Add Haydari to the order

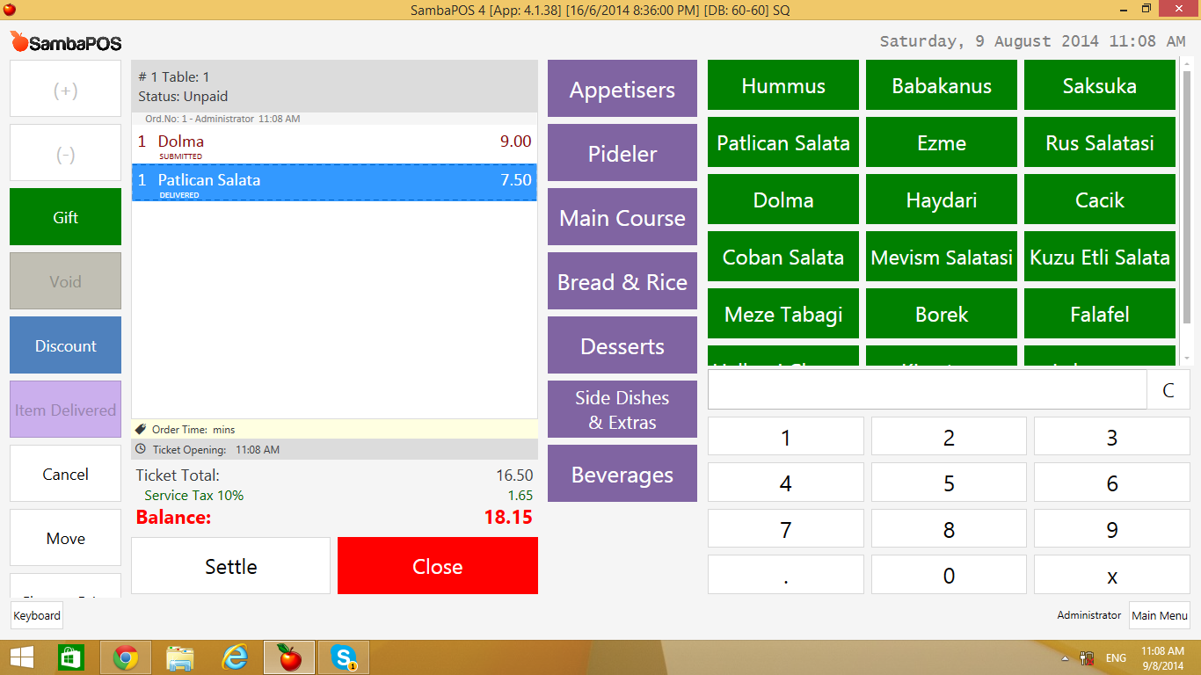tap(942, 200)
